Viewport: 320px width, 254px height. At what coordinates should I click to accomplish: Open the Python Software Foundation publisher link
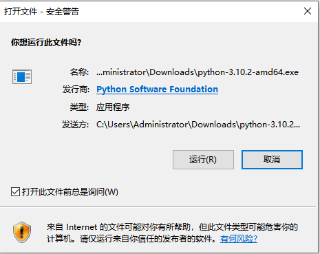pos(157,89)
